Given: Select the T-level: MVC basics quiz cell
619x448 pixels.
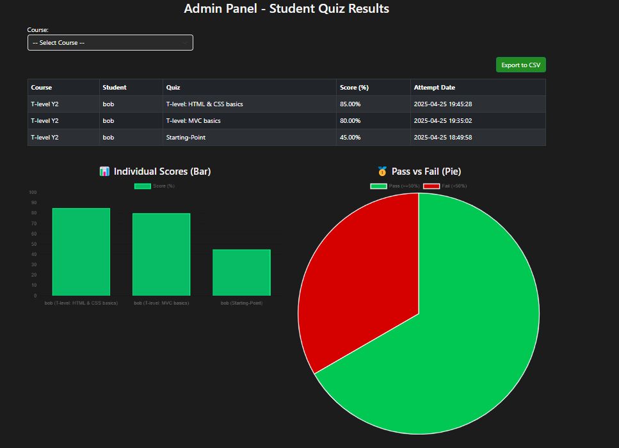Looking at the screenshot, I should coord(250,121).
